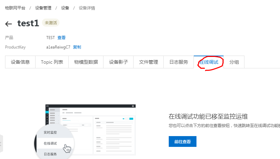Open 物联网平台 breadcrumb link
The image size is (280, 159).
[15, 8]
